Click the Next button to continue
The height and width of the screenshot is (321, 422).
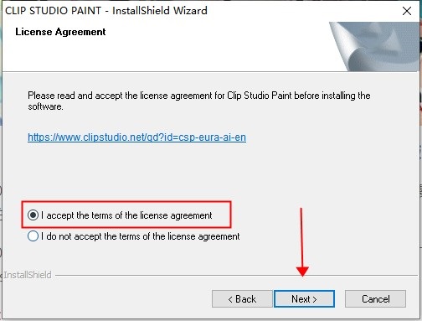(x=304, y=299)
